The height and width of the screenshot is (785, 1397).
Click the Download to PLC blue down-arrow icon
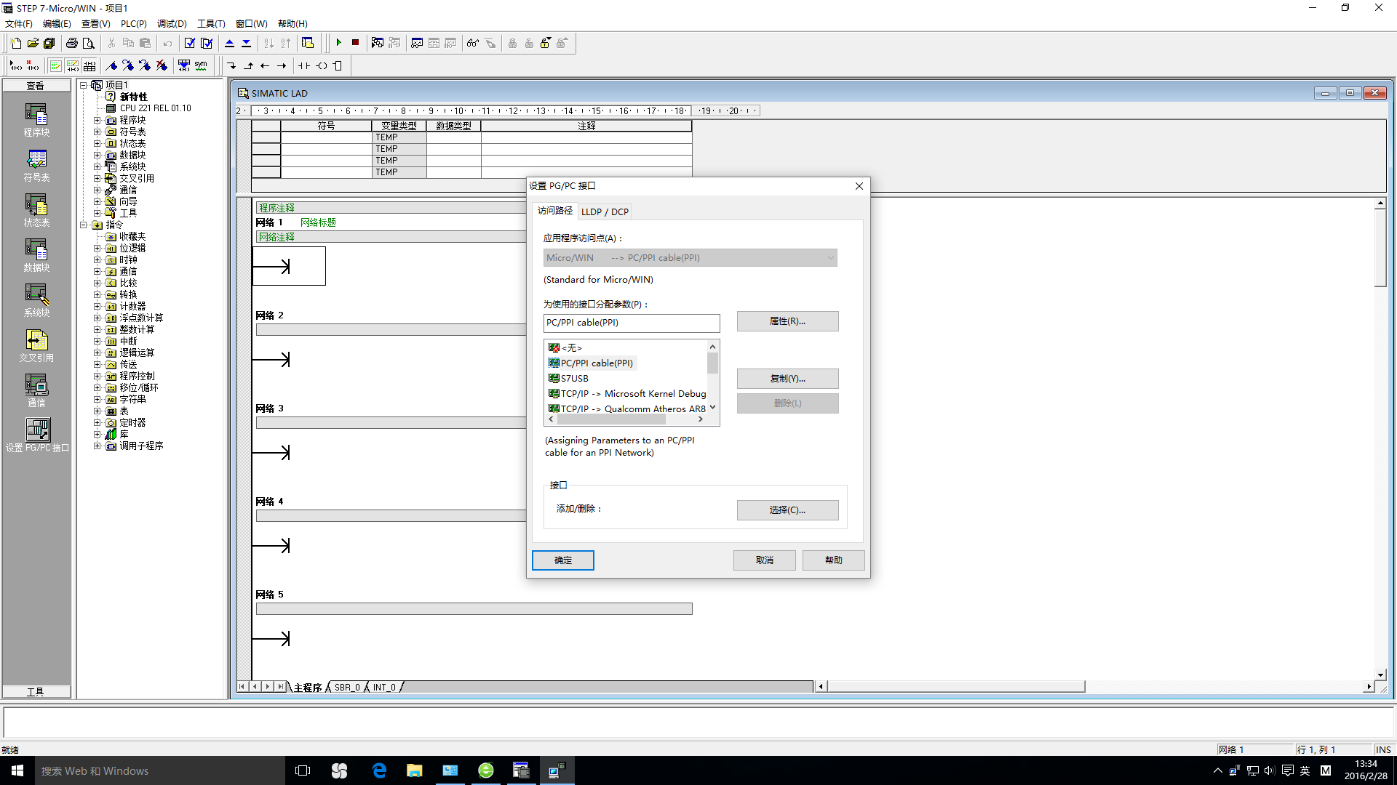click(247, 43)
